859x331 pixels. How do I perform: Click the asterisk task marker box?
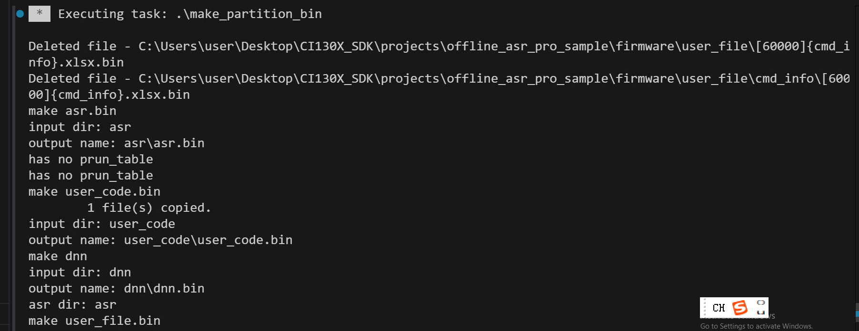(39, 14)
